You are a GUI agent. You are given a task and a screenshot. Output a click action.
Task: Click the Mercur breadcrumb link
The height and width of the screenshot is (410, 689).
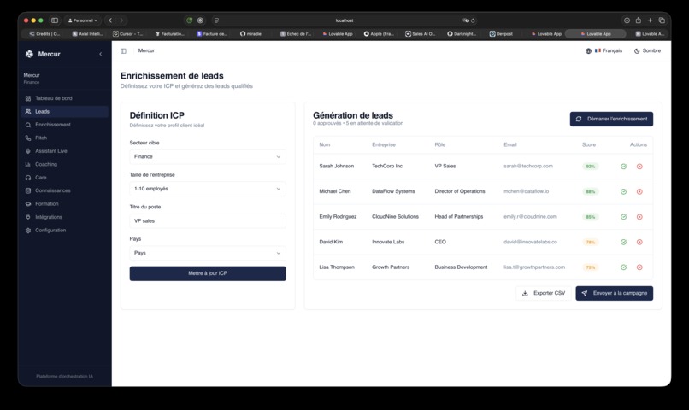click(146, 51)
